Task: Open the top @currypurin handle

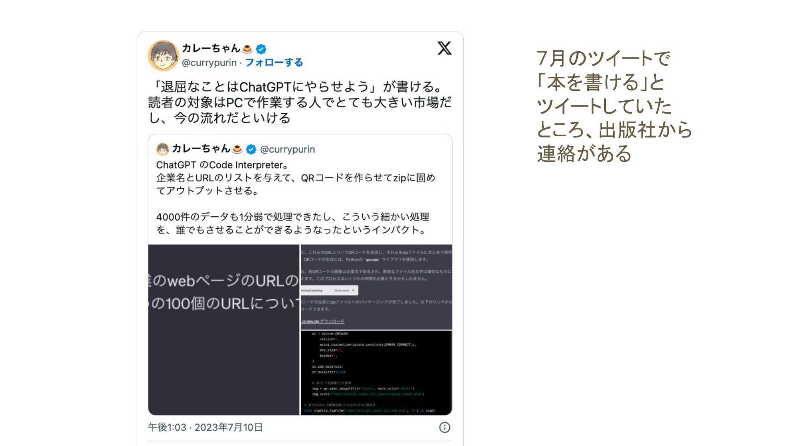Action: pyautogui.click(x=209, y=63)
